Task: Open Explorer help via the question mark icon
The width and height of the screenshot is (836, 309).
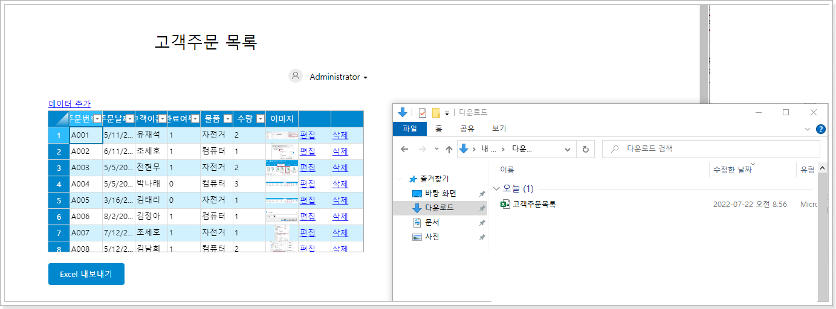Action: click(820, 129)
